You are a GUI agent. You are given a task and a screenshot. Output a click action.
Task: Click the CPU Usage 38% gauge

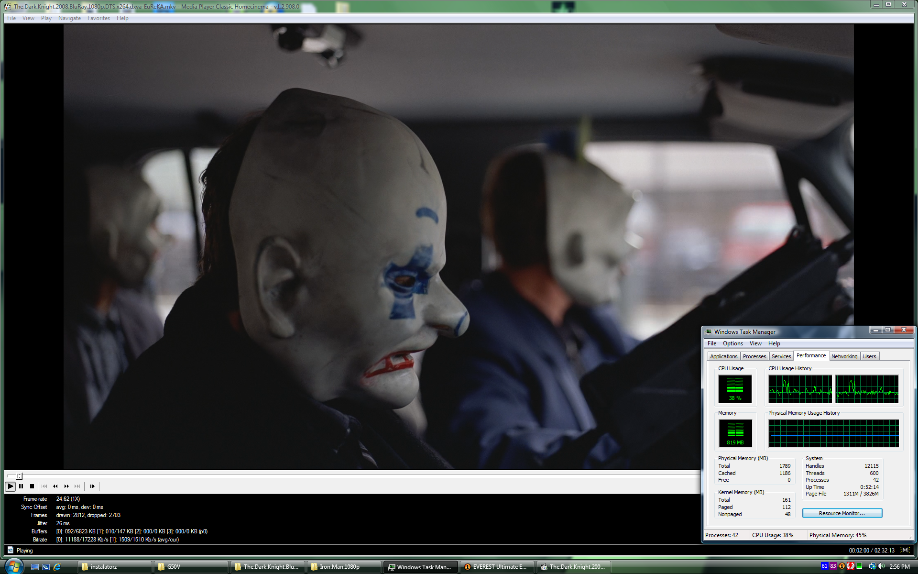735,389
